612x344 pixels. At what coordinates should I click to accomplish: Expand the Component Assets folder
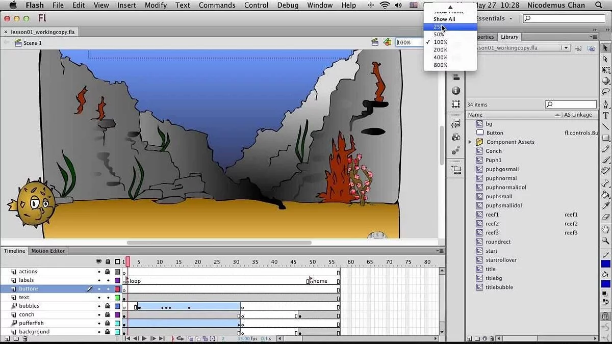(470, 142)
